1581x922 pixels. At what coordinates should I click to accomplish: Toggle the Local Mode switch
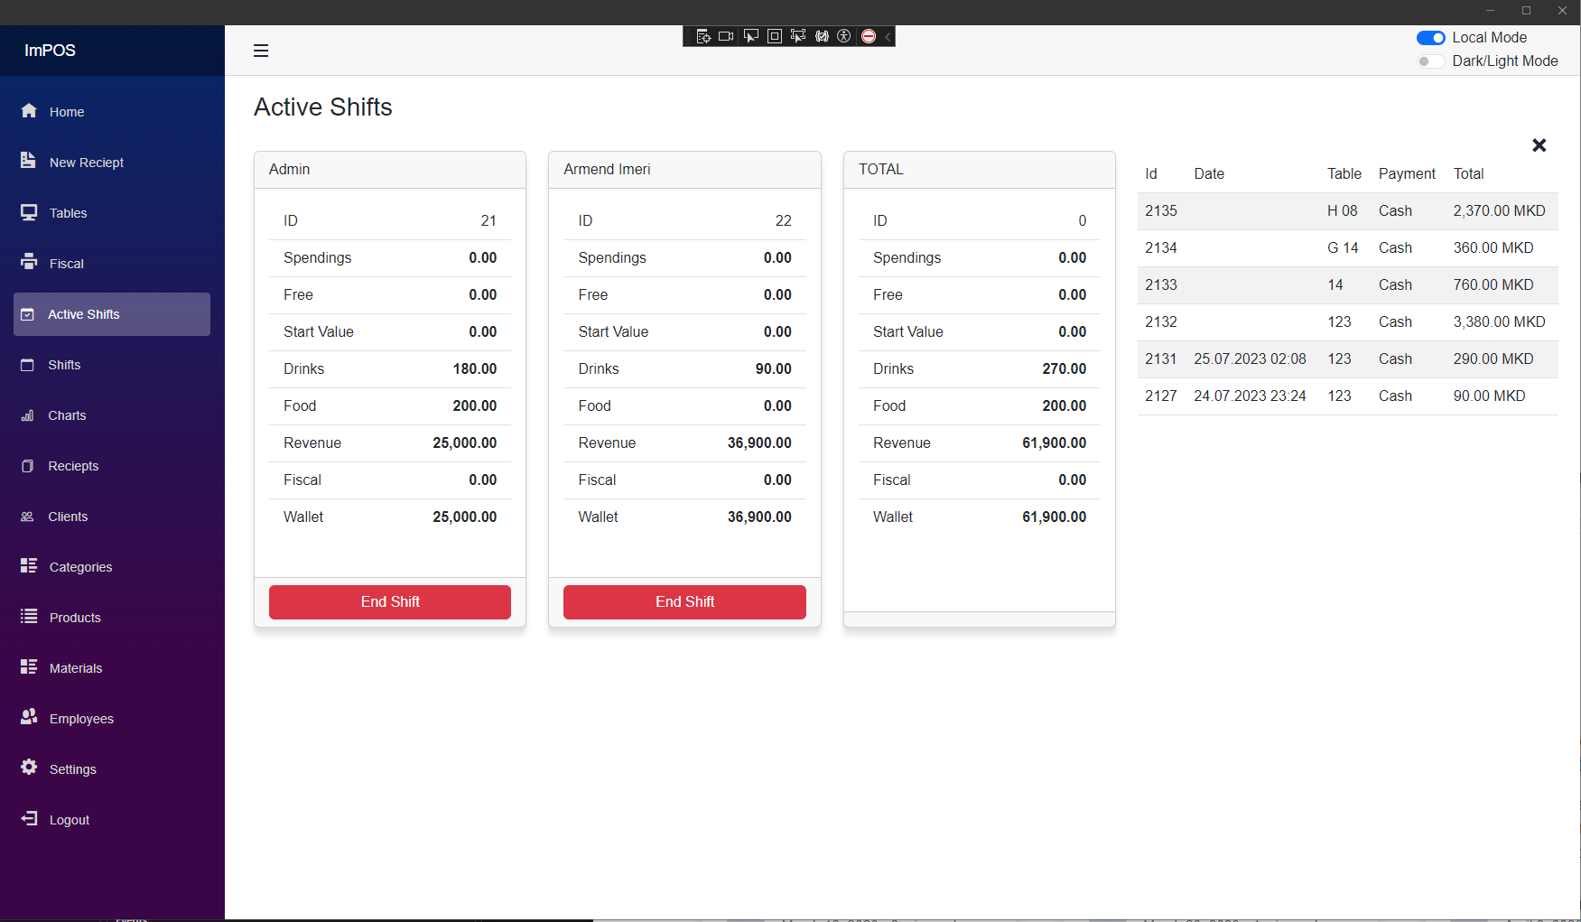pos(1431,38)
